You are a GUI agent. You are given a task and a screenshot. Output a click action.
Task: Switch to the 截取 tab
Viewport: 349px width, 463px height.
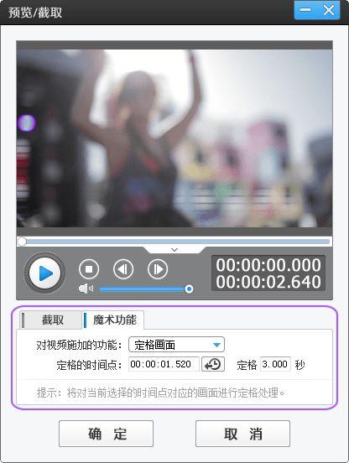pyautogui.click(x=51, y=320)
